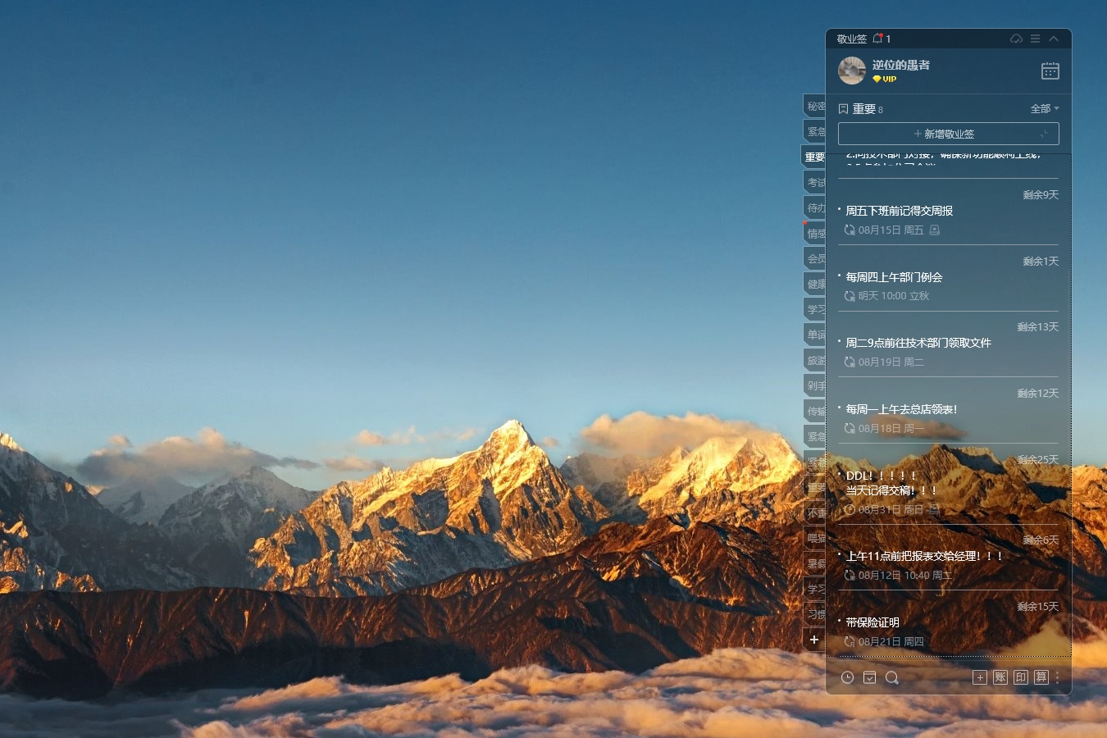Open the vertical dots more menu
Image resolution: width=1107 pixels, height=738 pixels.
tap(1058, 677)
